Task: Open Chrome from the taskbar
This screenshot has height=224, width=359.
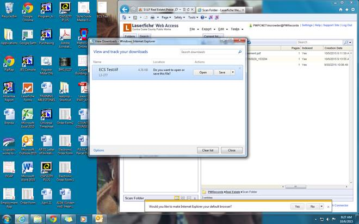Action: [53, 218]
